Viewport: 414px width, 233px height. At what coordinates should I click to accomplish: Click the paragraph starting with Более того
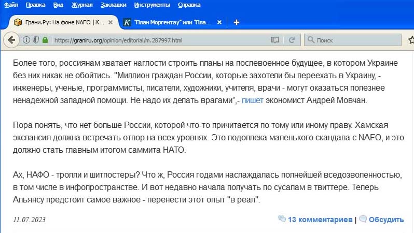tap(205, 81)
